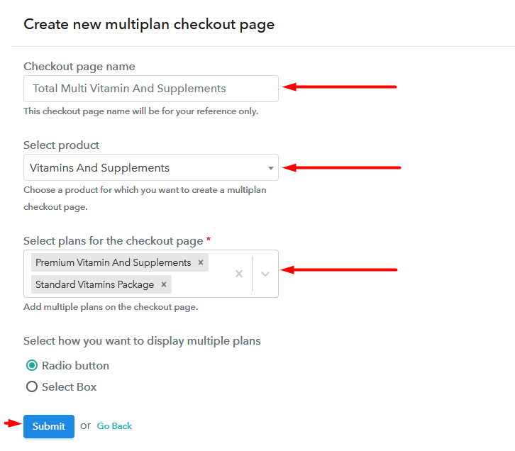Image resolution: width=515 pixels, height=451 pixels.
Task: Click the Checkout page name label
Action: [x=79, y=67]
